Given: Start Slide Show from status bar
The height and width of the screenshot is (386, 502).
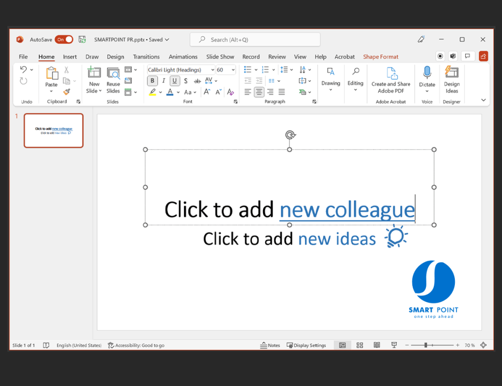Looking at the screenshot, I should 394,345.
